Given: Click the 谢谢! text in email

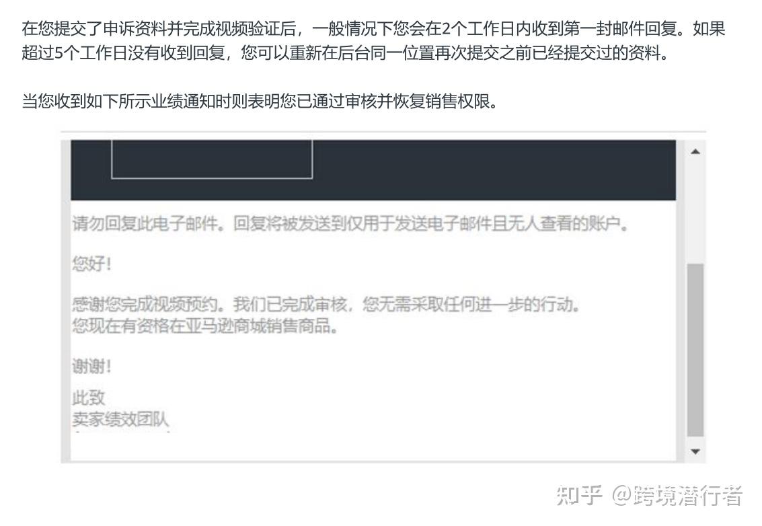Looking at the screenshot, I should click(92, 365).
